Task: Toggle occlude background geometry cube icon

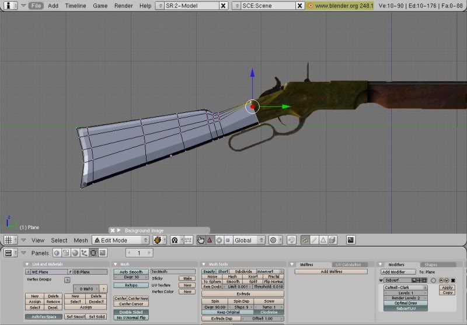Action: tap(332, 240)
